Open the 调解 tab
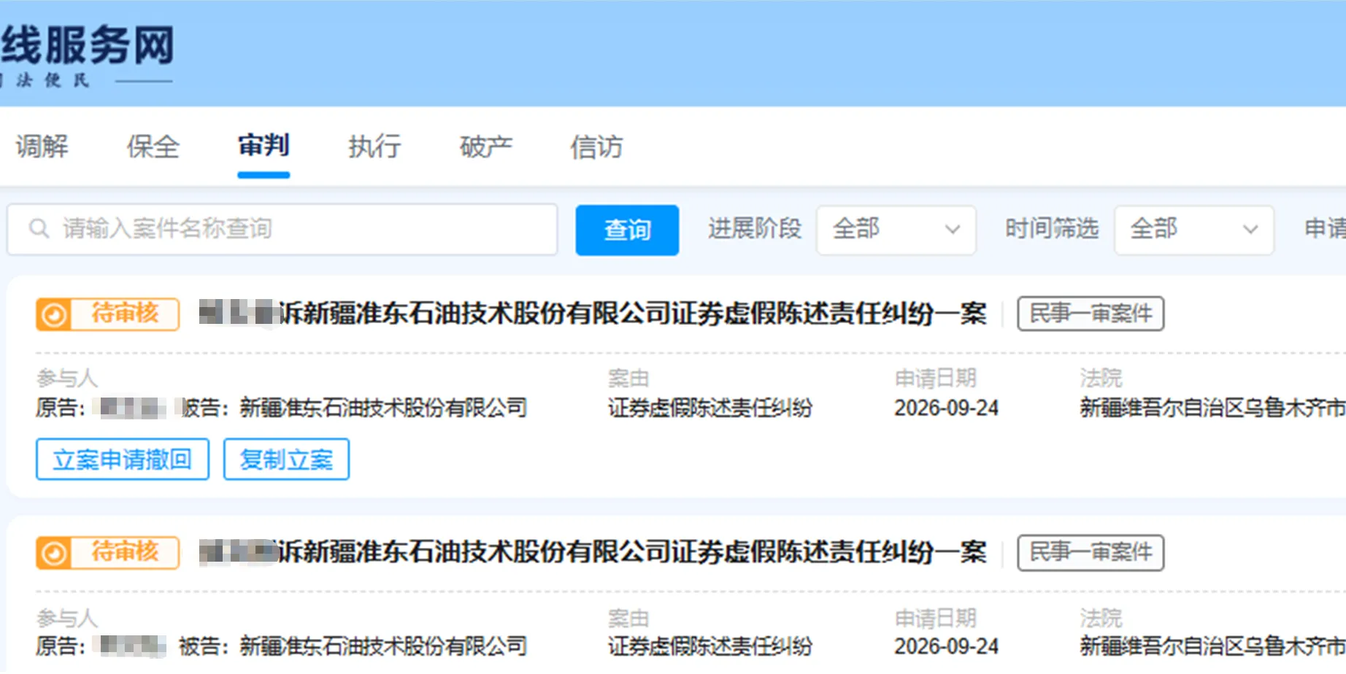 (x=42, y=147)
